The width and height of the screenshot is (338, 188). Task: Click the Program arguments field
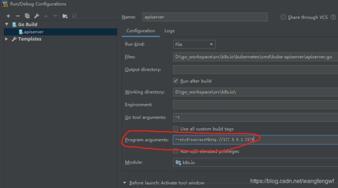(255, 140)
